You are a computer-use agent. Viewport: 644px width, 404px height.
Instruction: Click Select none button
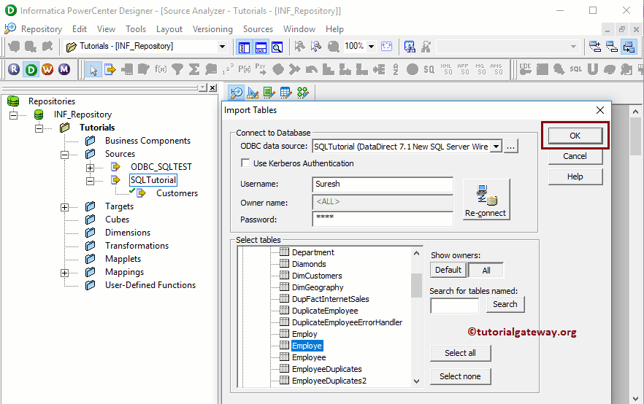460,376
